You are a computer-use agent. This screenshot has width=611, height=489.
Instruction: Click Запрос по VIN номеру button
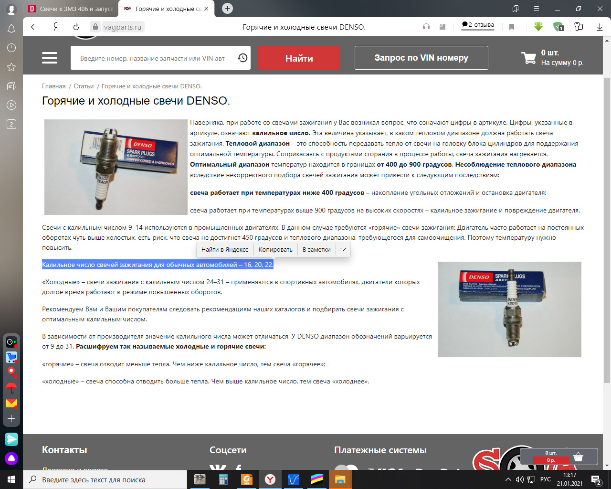coord(421,58)
